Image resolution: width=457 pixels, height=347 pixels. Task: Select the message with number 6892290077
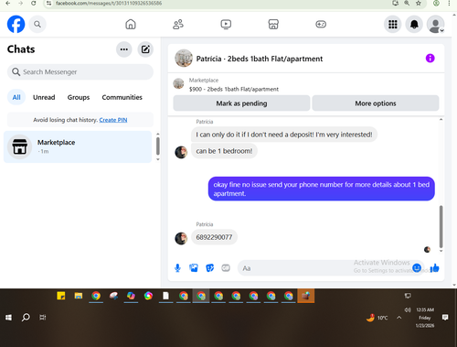[x=214, y=237]
